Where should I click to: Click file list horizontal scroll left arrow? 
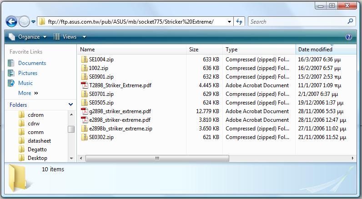81,158
